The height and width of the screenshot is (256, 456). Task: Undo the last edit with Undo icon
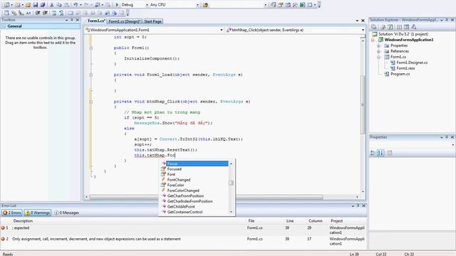[x=76, y=5]
